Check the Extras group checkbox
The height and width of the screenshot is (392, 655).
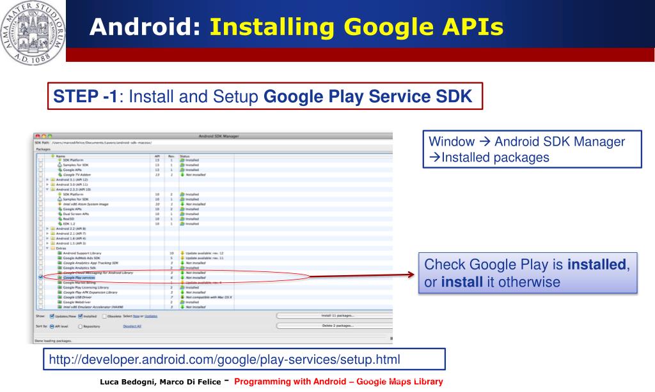[40, 248]
